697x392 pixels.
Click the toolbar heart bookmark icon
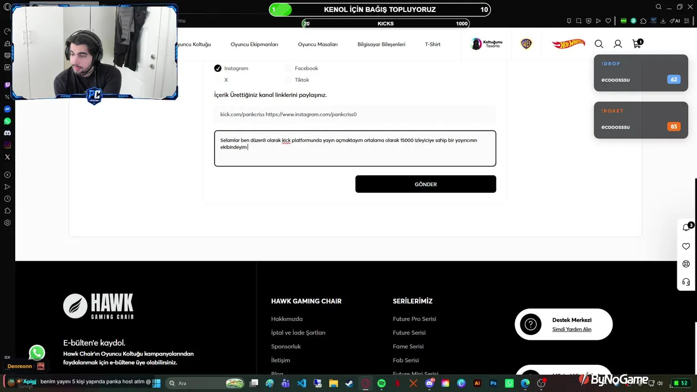pos(608,21)
